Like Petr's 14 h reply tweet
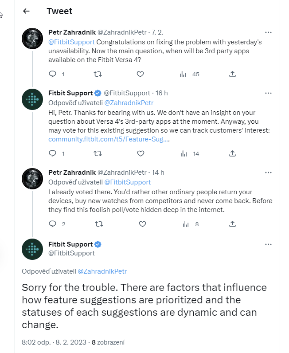 [142, 224]
